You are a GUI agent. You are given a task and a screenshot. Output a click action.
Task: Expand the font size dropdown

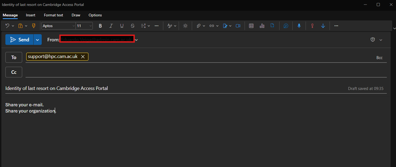[91, 26]
